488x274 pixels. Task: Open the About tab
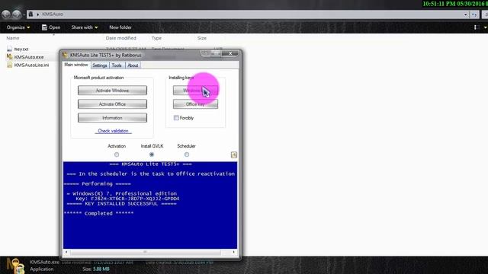(x=133, y=65)
